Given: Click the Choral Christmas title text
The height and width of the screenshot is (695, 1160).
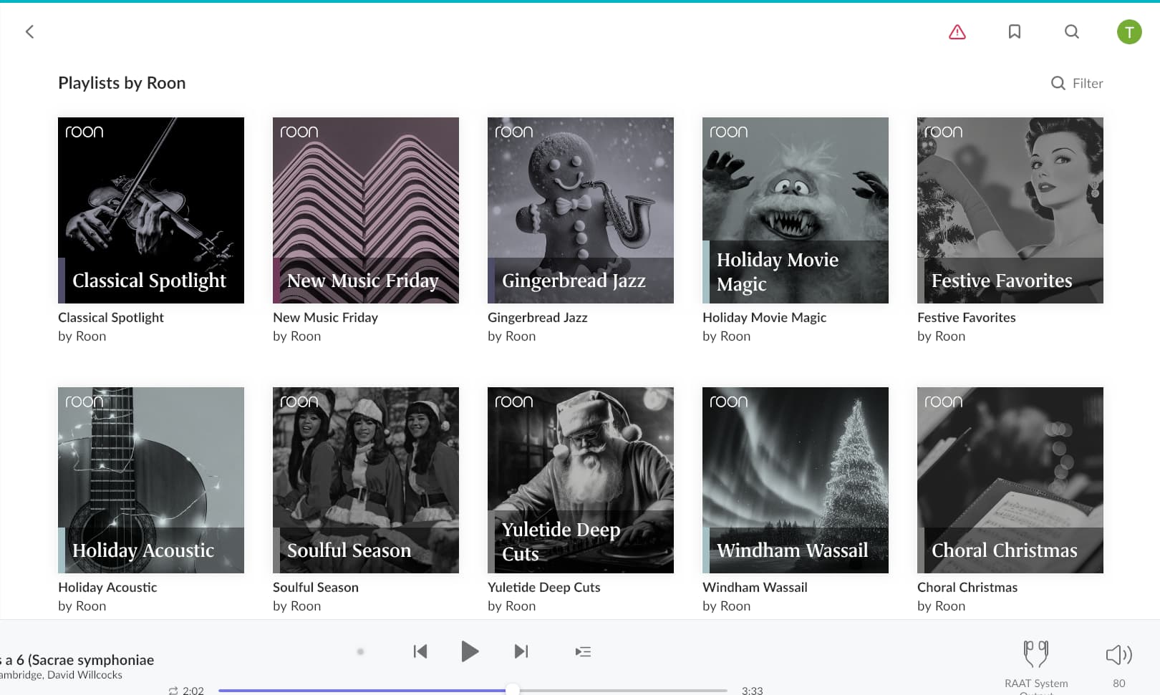Looking at the screenshot, I should point(967,587).
